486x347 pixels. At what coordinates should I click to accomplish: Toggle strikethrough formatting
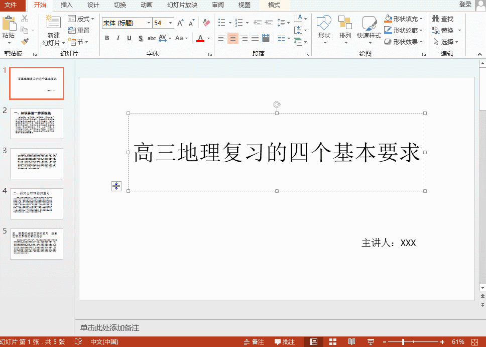pos(152,38)
